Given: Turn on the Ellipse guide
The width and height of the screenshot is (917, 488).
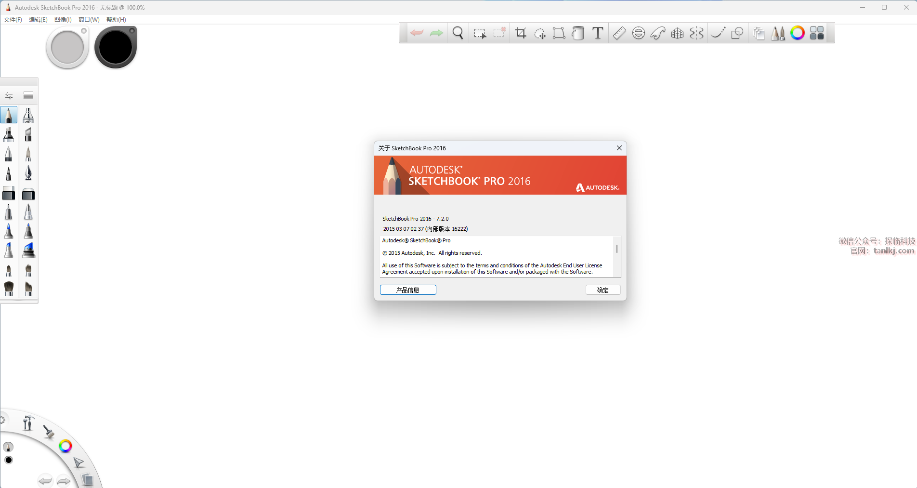Looking at the screenshot, I should 639,33.
